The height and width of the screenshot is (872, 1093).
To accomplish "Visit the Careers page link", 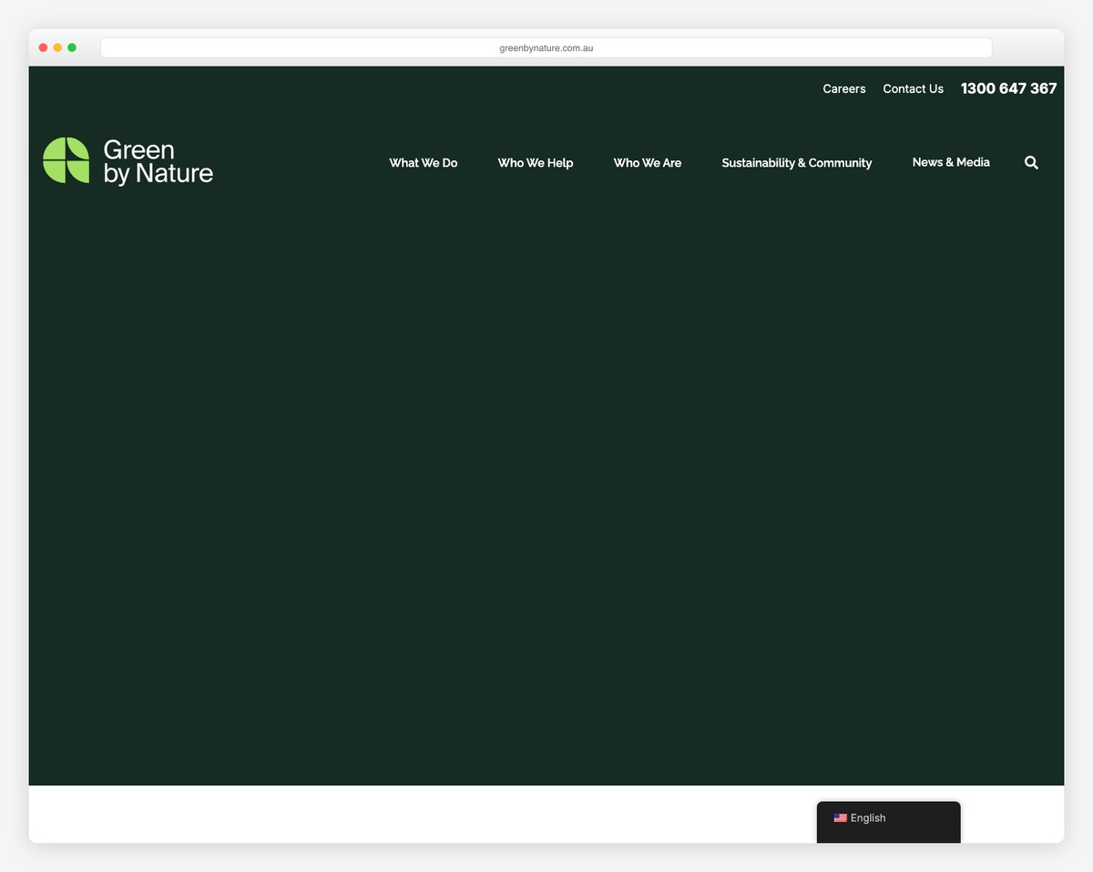I will 843,88.
